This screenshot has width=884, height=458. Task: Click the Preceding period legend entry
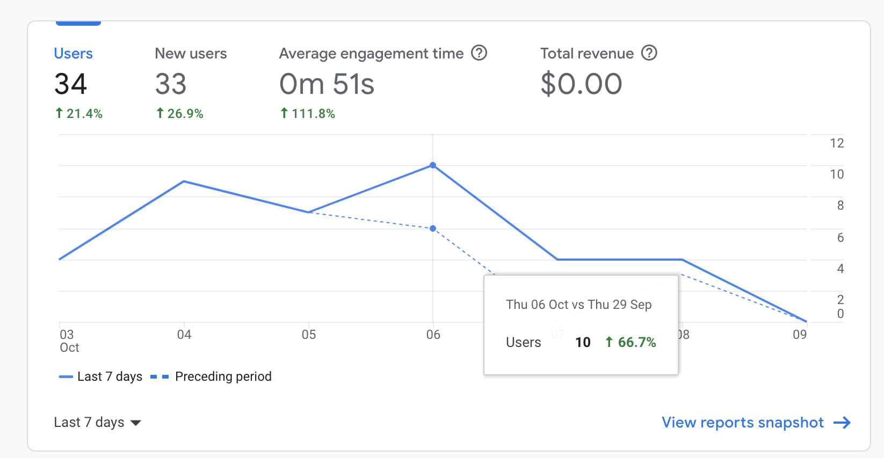pyautogui.click(x=211, y=376)
